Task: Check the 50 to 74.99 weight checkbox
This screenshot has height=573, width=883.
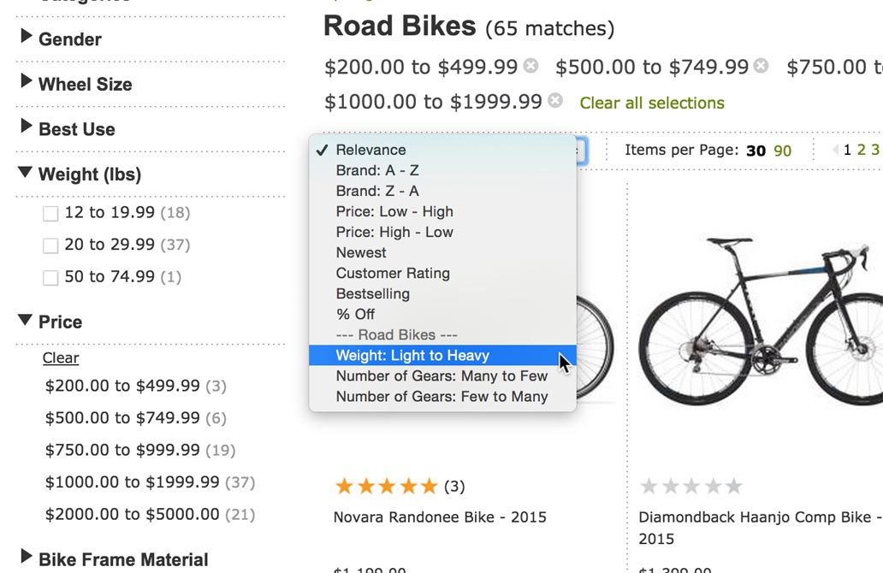Action: point(50,277)
